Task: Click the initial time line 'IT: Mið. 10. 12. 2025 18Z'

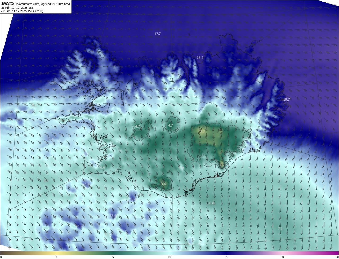Action: coord(17,8)
